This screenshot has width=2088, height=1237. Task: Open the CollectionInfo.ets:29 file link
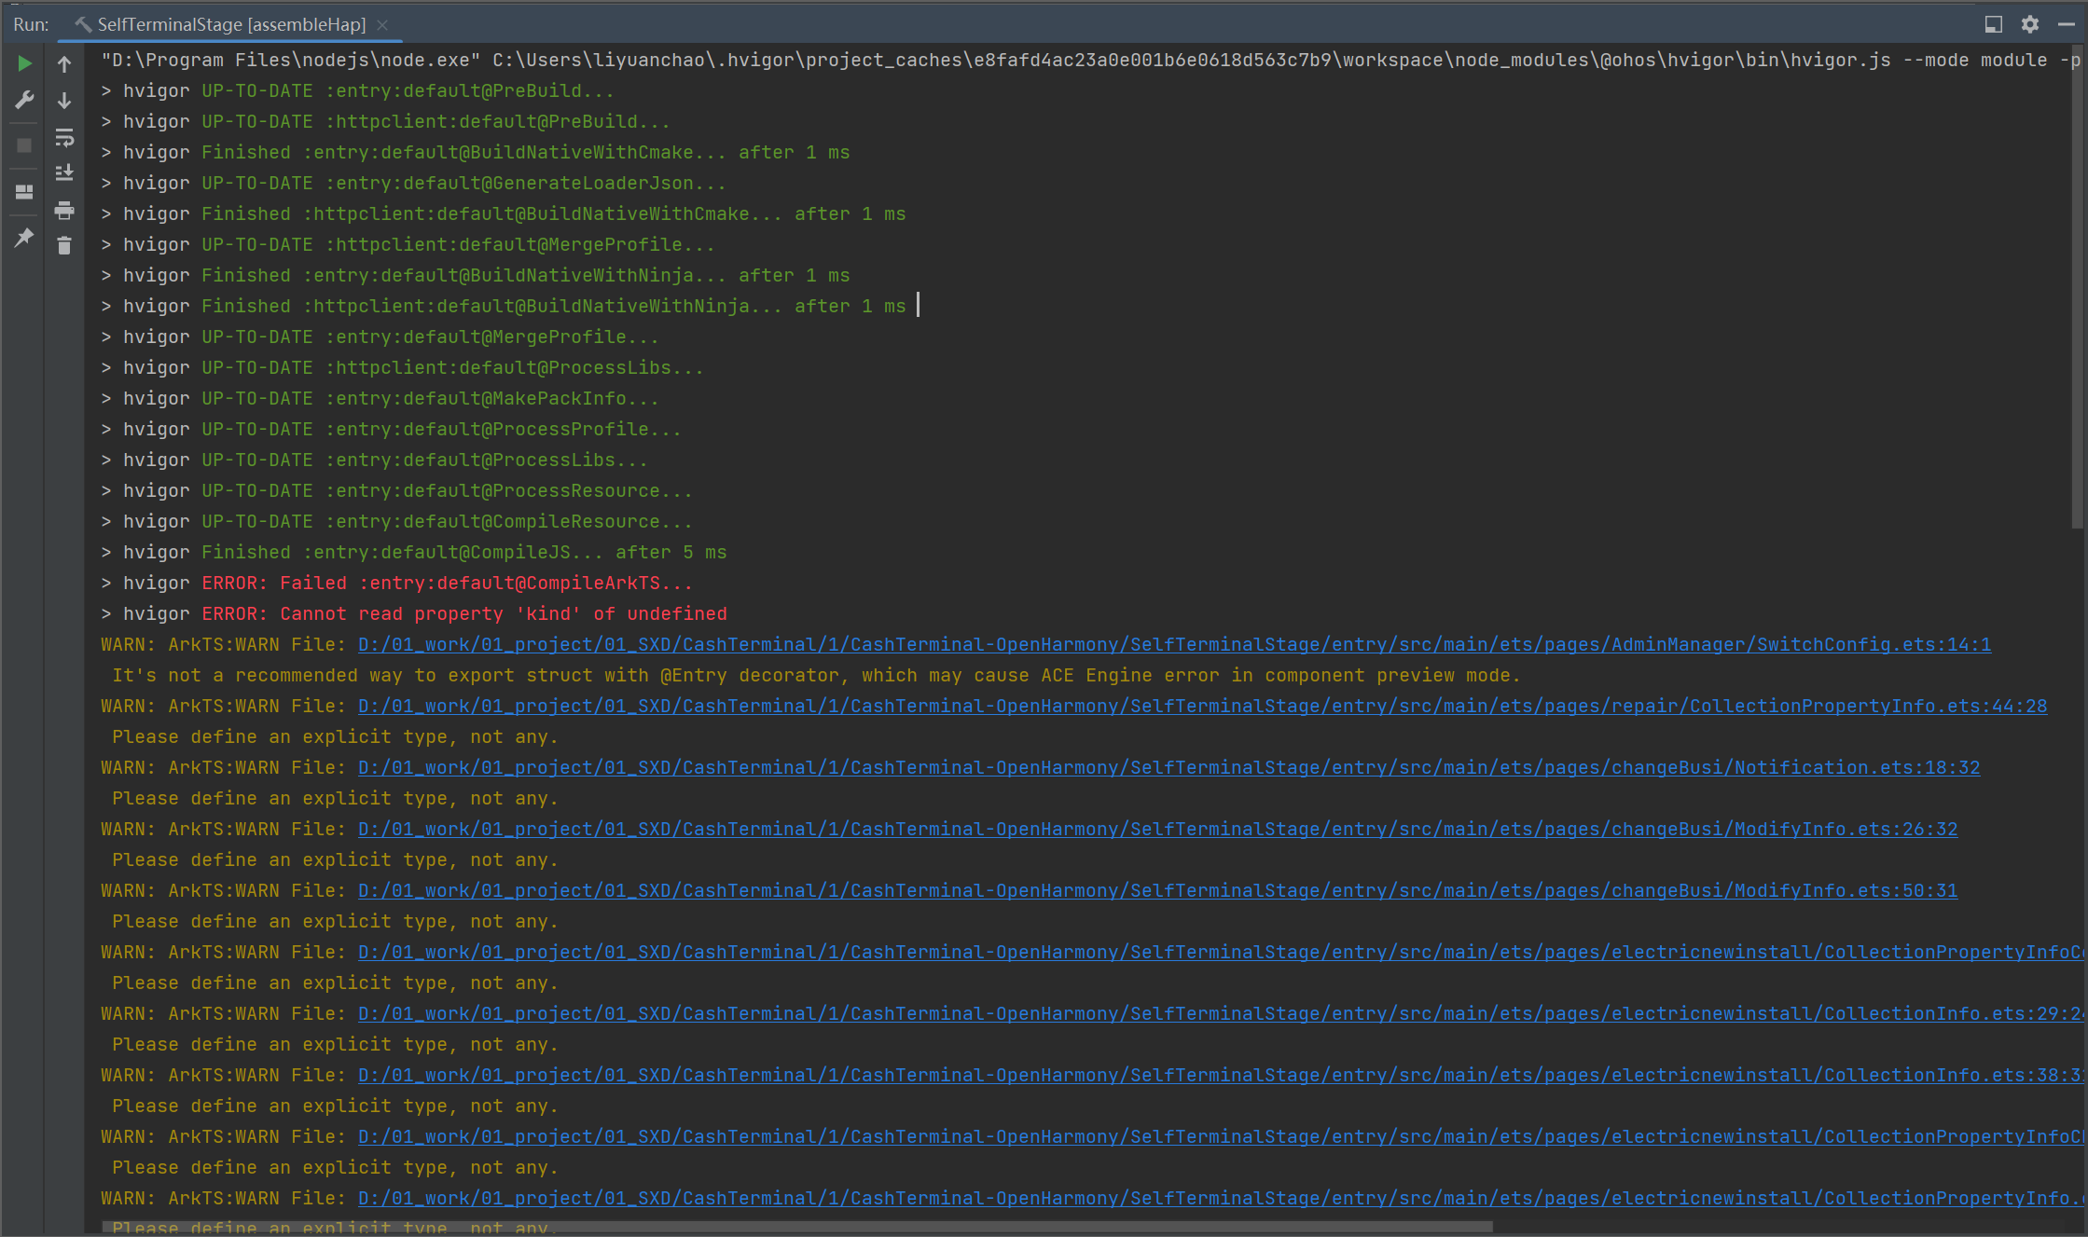[1220, 1014]
